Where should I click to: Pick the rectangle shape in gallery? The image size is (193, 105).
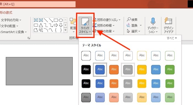56,20
